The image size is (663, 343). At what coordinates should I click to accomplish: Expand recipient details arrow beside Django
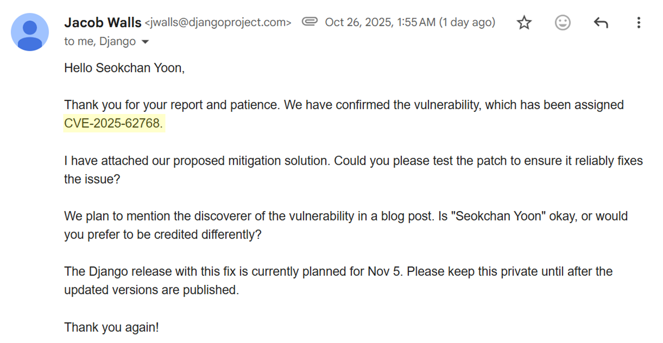tap(145, 42)
